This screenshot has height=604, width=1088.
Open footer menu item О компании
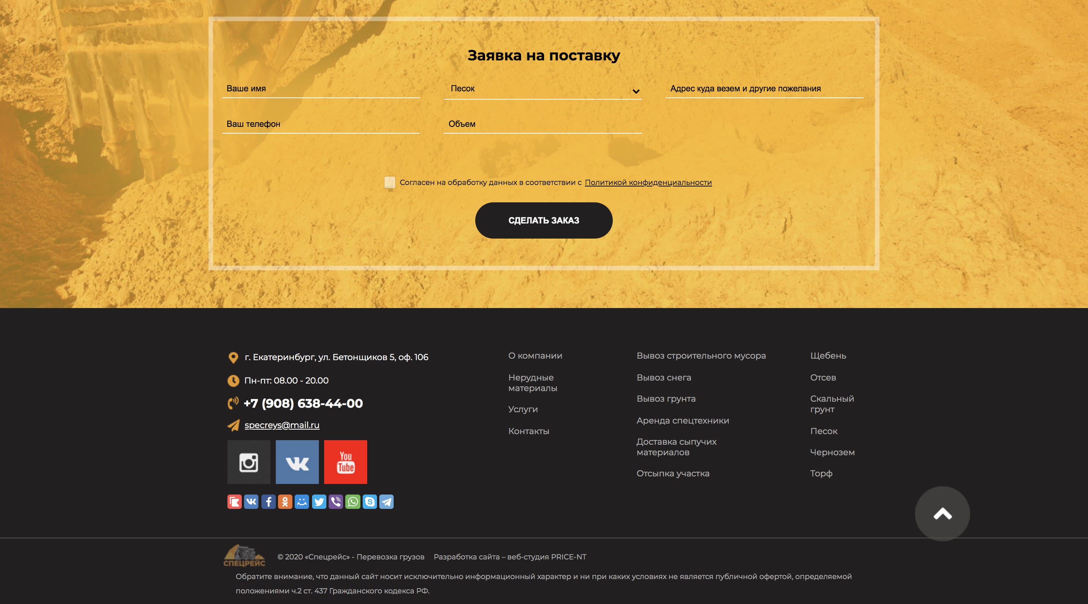pos(535,356)
